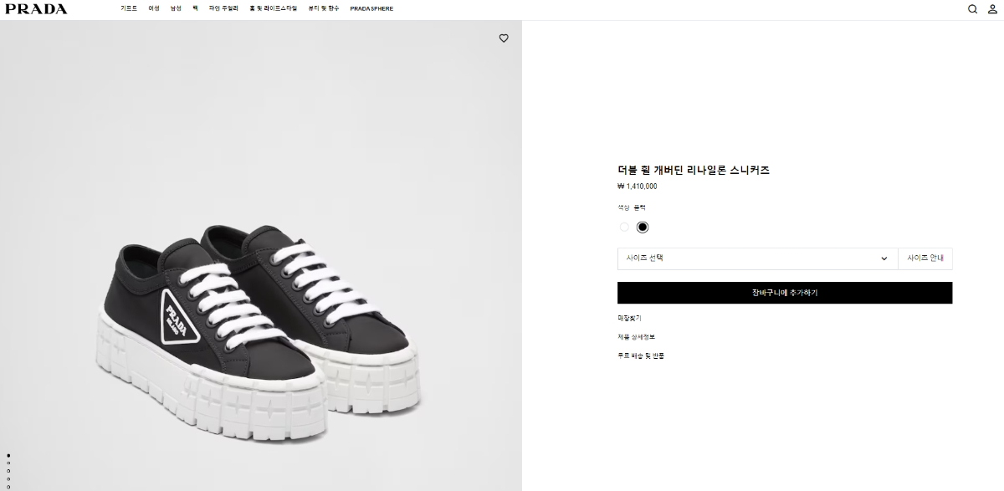Open the 남성 menu

(176, 8)
